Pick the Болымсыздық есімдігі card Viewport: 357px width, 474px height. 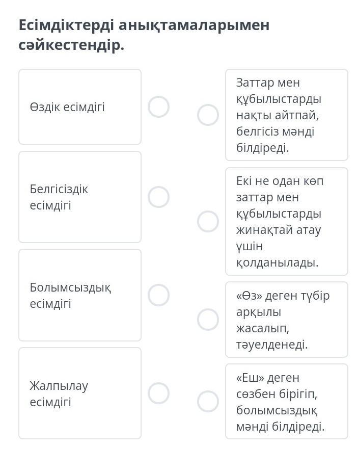tap(80, 295)
